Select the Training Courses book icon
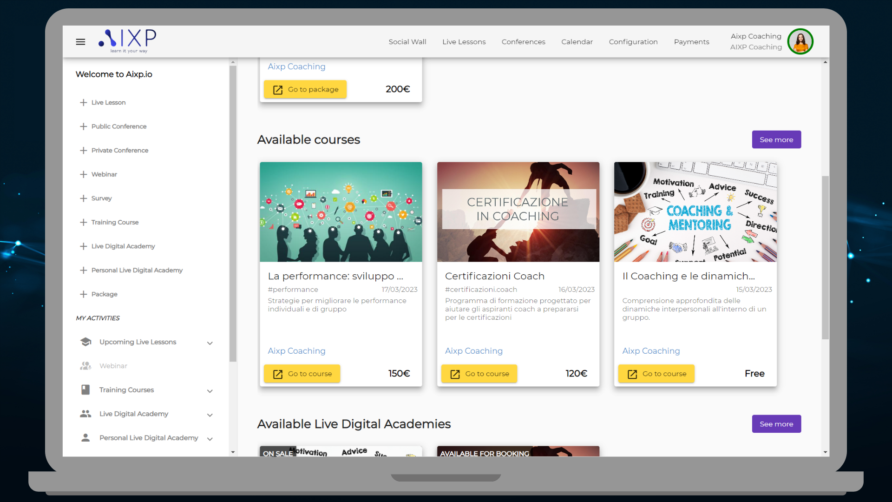 click(x=85, y=390)
